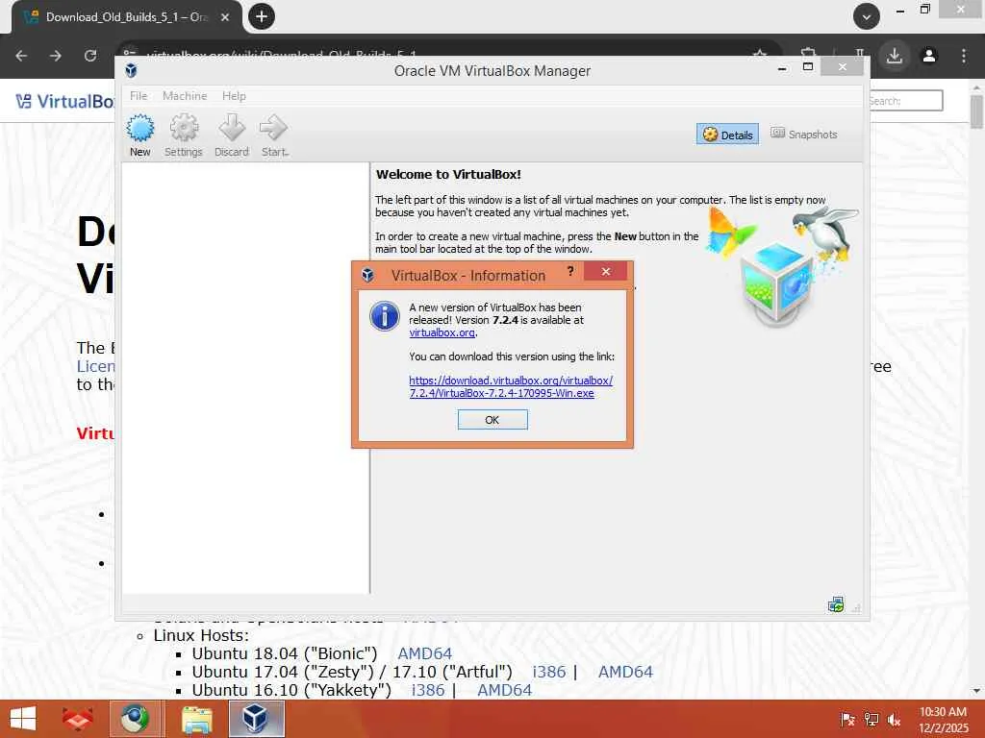985x738 pixels.
Task: Click the VirtualBox cube icon in dialog title
Action: click(368, 275)
